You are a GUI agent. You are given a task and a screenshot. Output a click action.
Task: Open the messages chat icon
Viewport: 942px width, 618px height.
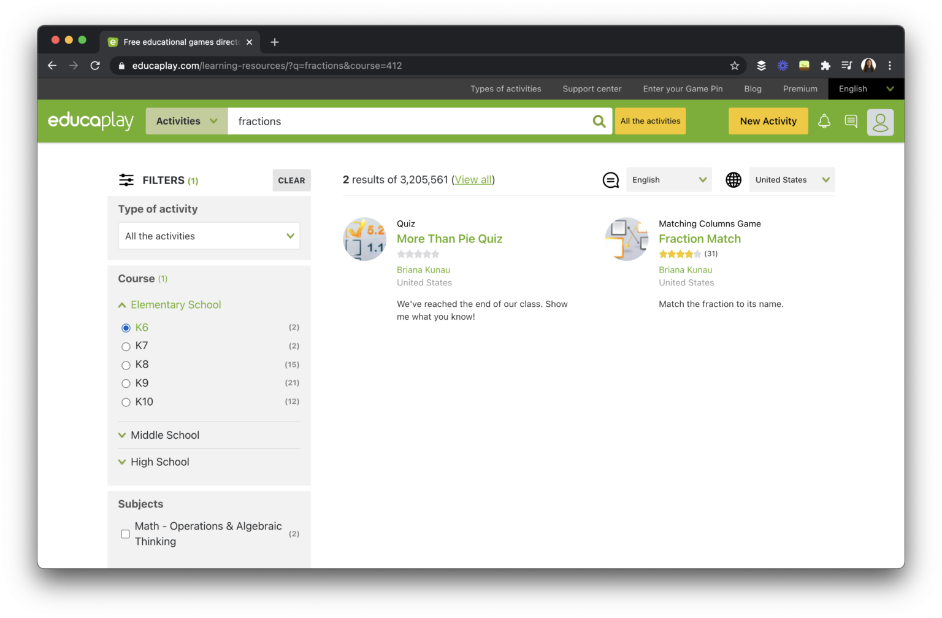point(851,121)
